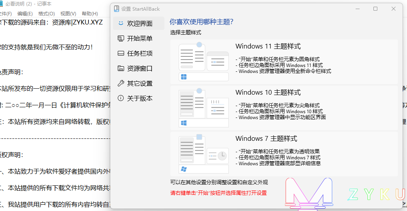
Task: Click the line "开始"菜单和任务栏元素为尖角样式
Action: 278,106
